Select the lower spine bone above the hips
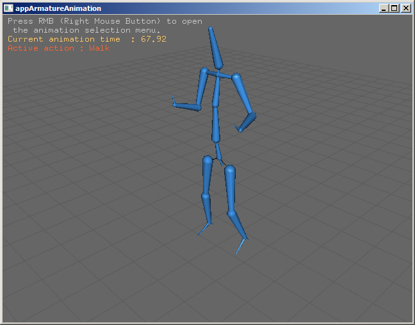This screenshot has width=415, height=325. pos(216,124)
